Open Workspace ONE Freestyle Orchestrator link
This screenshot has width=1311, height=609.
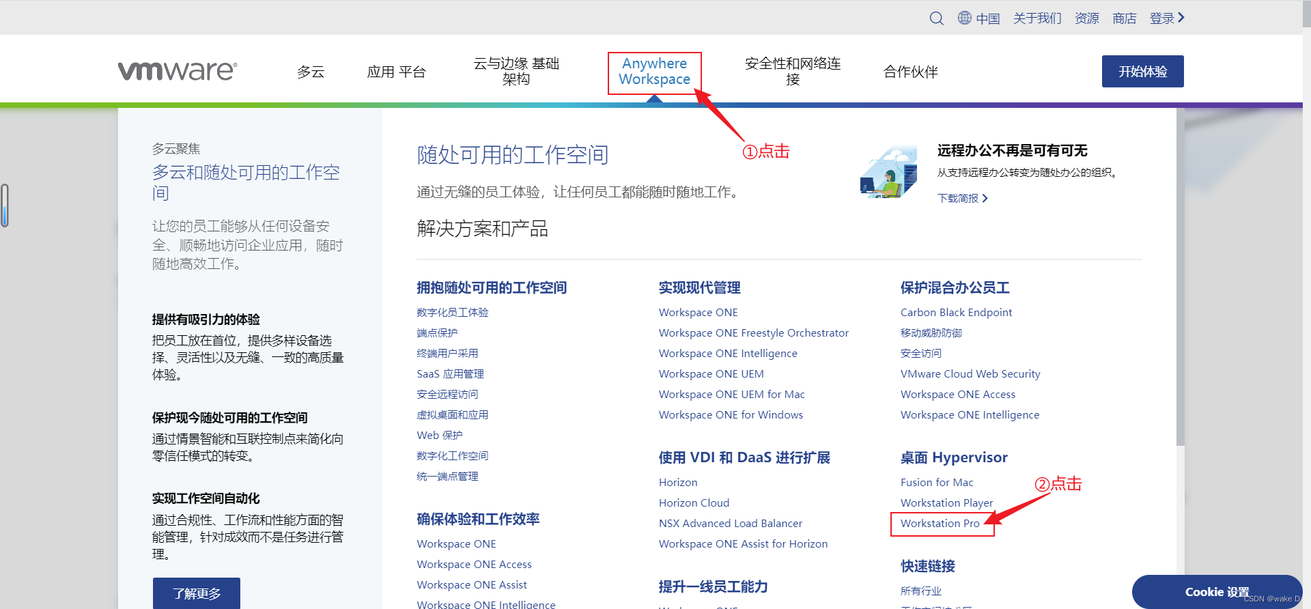(x=753, y=332)
